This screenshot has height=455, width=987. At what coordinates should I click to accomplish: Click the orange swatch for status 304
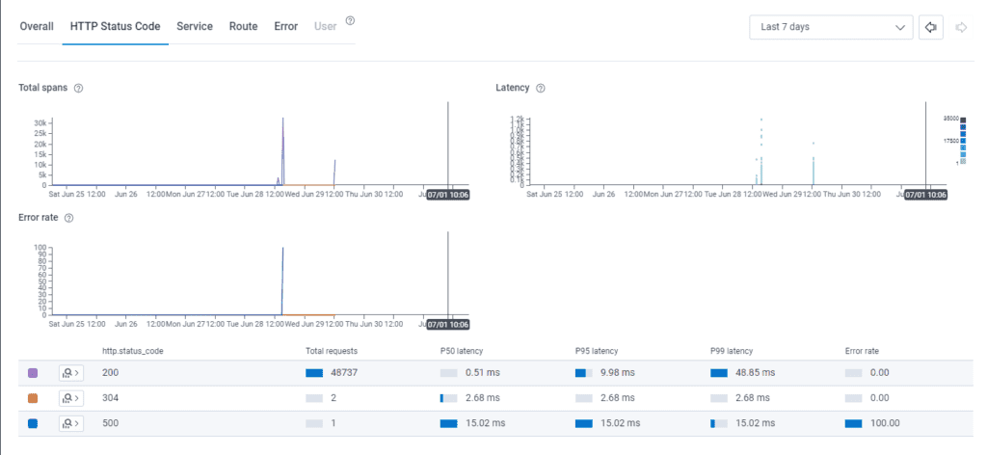pos(33,397)
